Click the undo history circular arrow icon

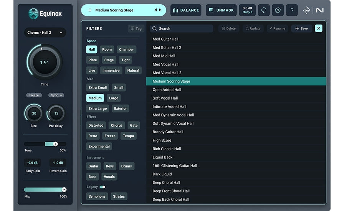pyautogui.click(x=264, y=10)
